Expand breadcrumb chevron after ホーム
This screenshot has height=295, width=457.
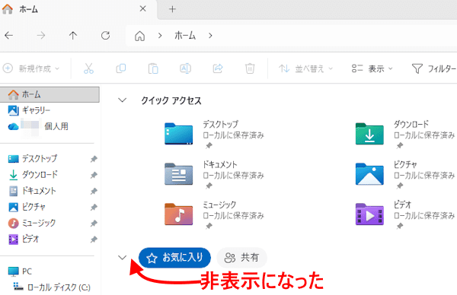pyautogui.click(x=210, y=36)
